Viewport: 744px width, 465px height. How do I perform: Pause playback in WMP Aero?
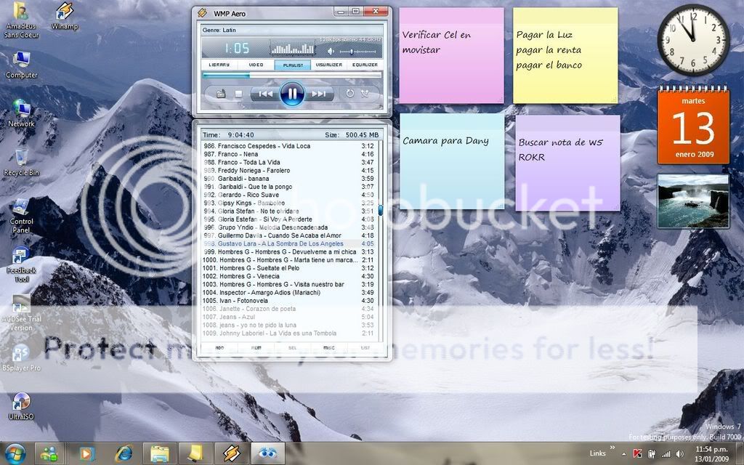[x=292, y=94]
